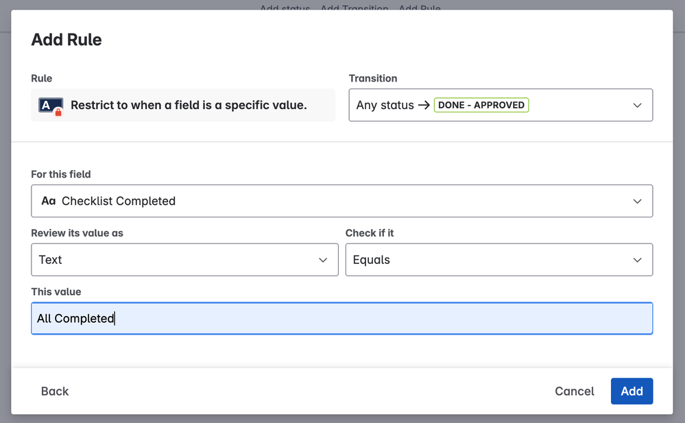
Task: Click the rule description text
Action: click(x=189, y=105)
